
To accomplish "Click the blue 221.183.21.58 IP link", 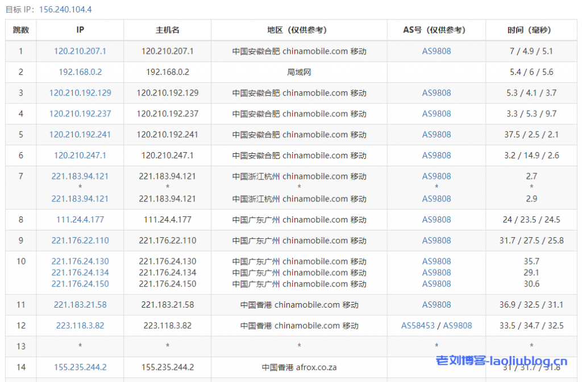I will click(80, 305).
